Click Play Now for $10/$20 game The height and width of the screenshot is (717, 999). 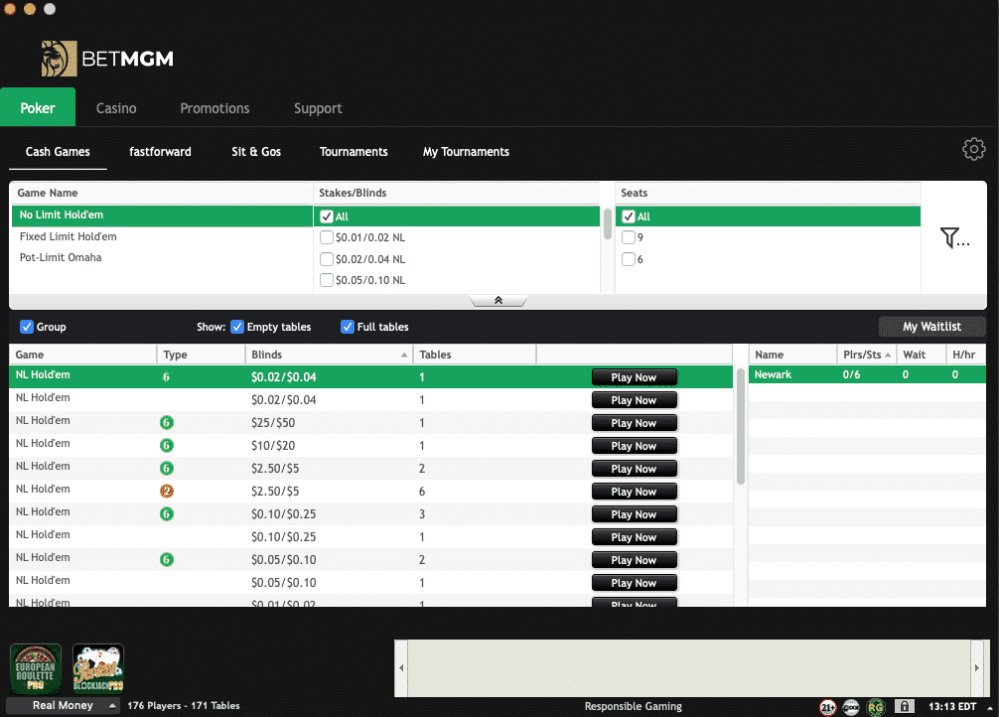634,446
